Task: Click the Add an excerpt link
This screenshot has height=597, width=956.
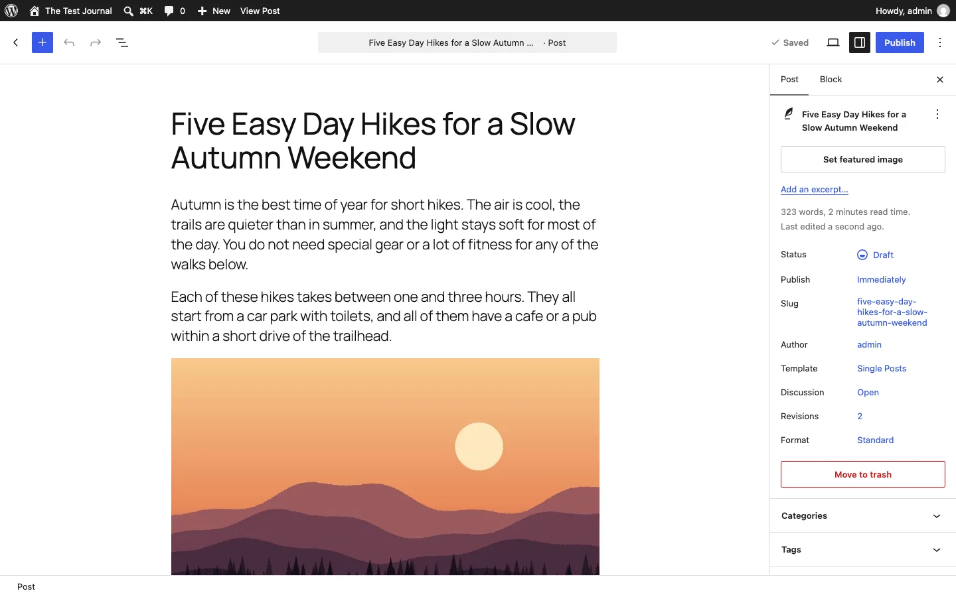Action: [815, 190]
